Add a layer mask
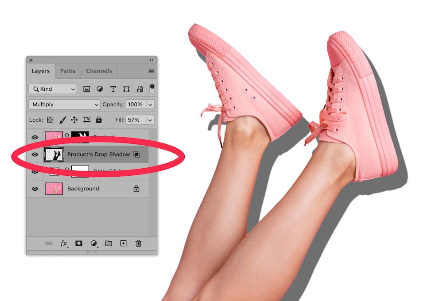Image resolution: width=443 pixels, height=301 pixels. point(79,243)
